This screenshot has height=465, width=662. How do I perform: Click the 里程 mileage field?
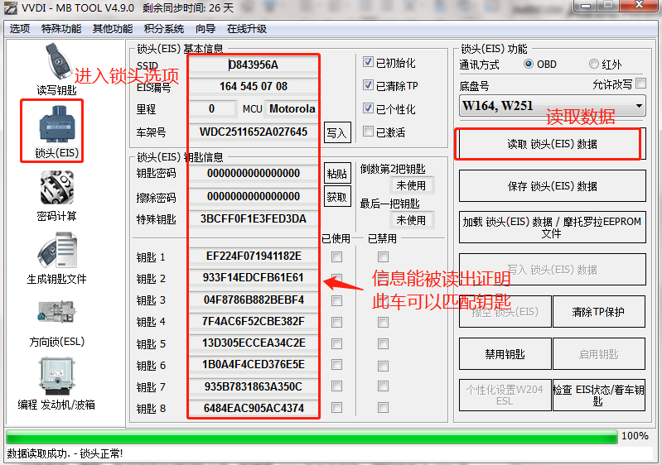(212, 108)
